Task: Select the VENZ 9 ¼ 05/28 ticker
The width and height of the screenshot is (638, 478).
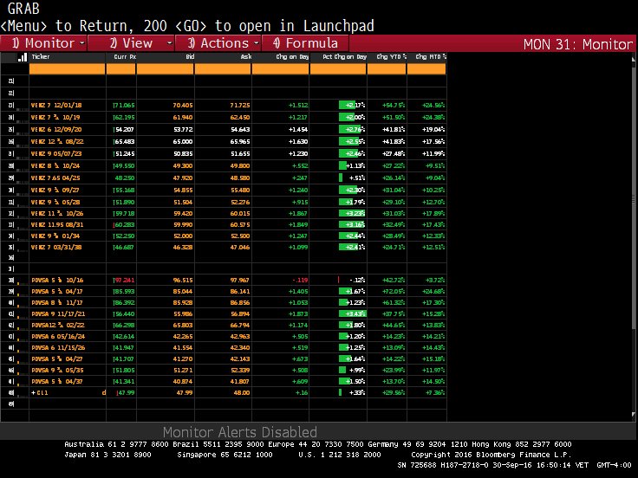Action: coord(55,202)
